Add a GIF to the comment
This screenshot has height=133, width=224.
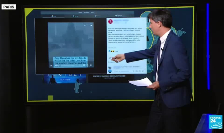[x=140, y=71]
